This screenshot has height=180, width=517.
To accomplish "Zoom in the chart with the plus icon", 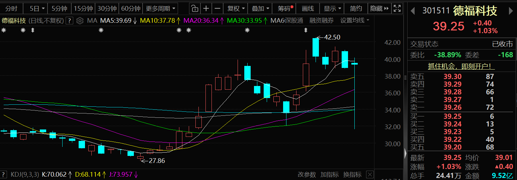I will pyautogui.click(x=206, y=8).
